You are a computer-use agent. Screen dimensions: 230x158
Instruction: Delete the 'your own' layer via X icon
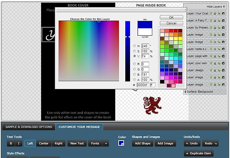[x=223, y=63]
